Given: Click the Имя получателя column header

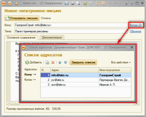Looking at the screenshot, I should point(115,70).
